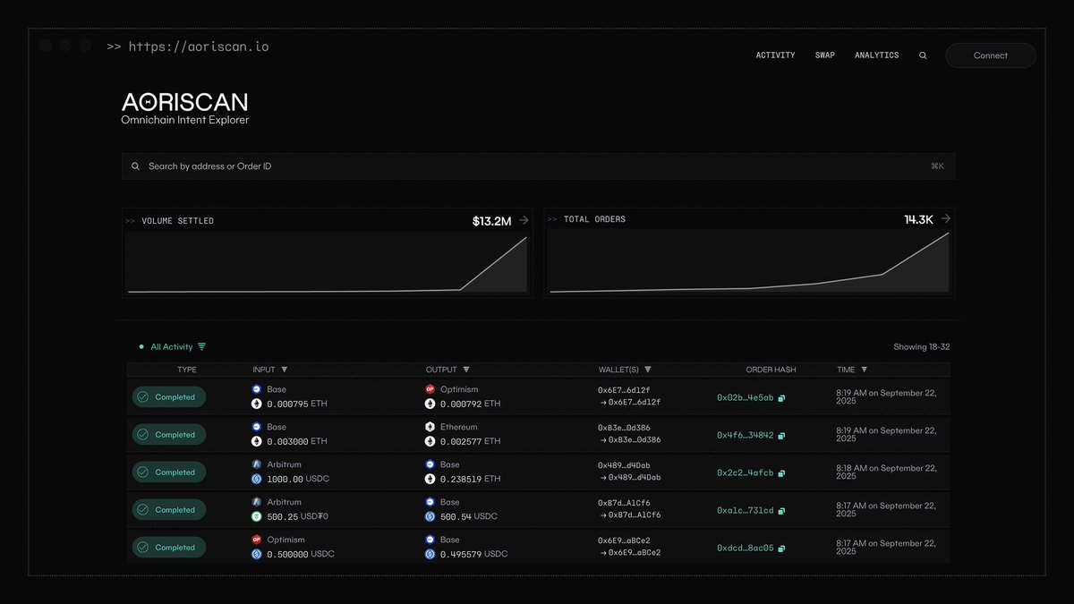The image size is (1074, 604).
Task: Click the 0.002577 ETH output amount
Action: pyautogui.click(x=470, y=441)
